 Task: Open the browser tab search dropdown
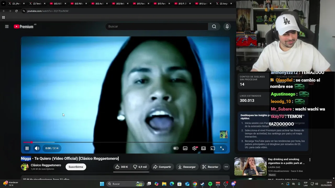click(x=3, y=4)
